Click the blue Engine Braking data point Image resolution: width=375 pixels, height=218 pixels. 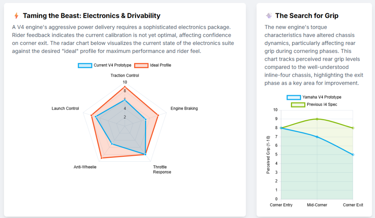(146, 119)
